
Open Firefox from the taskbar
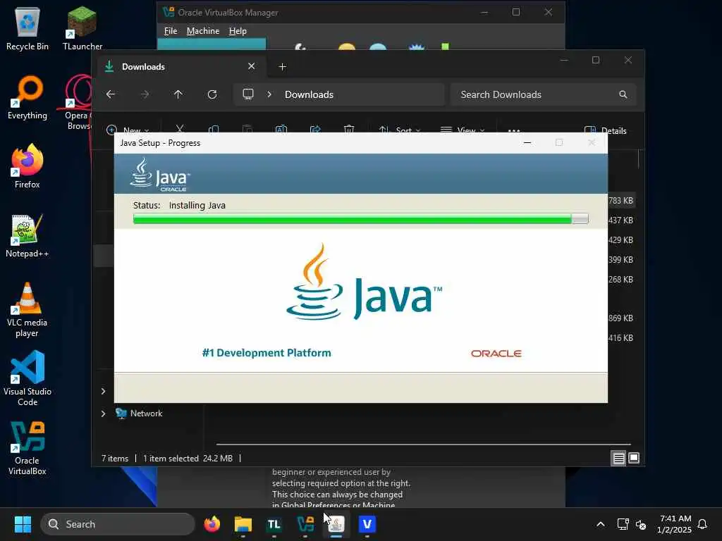[212, 524]
